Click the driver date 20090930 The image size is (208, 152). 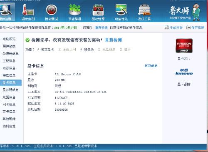[x=61, y=110]
